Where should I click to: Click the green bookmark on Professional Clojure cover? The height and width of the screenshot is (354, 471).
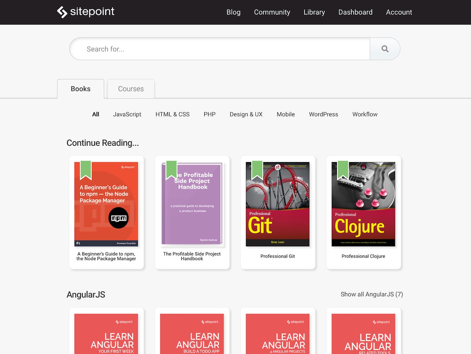[x=343, y=170]
